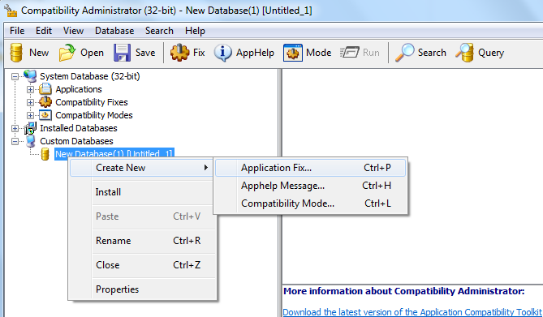The height and width of the screenshot is (317, 543).
Task: Click the Save toolbar button label
Action: 145,53
